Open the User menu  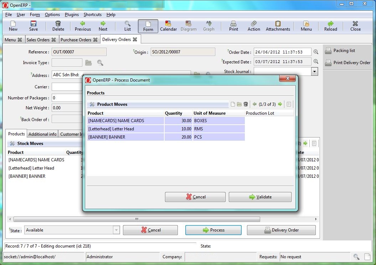21,15
